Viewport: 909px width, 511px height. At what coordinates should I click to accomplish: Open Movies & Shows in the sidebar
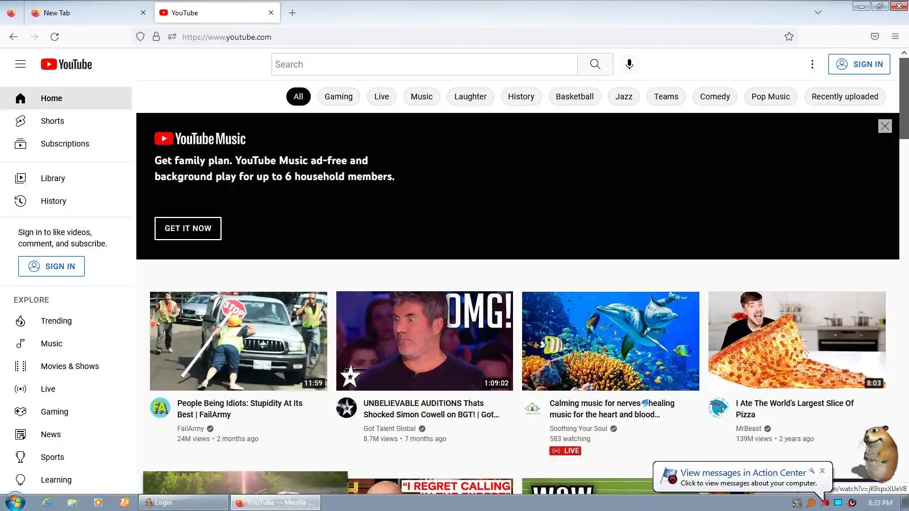pos(66,366)
